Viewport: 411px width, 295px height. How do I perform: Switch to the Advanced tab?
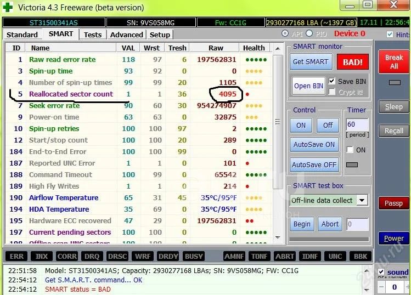point(126,35)
